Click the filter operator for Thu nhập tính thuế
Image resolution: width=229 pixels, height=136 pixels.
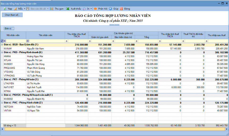point(160,41)
